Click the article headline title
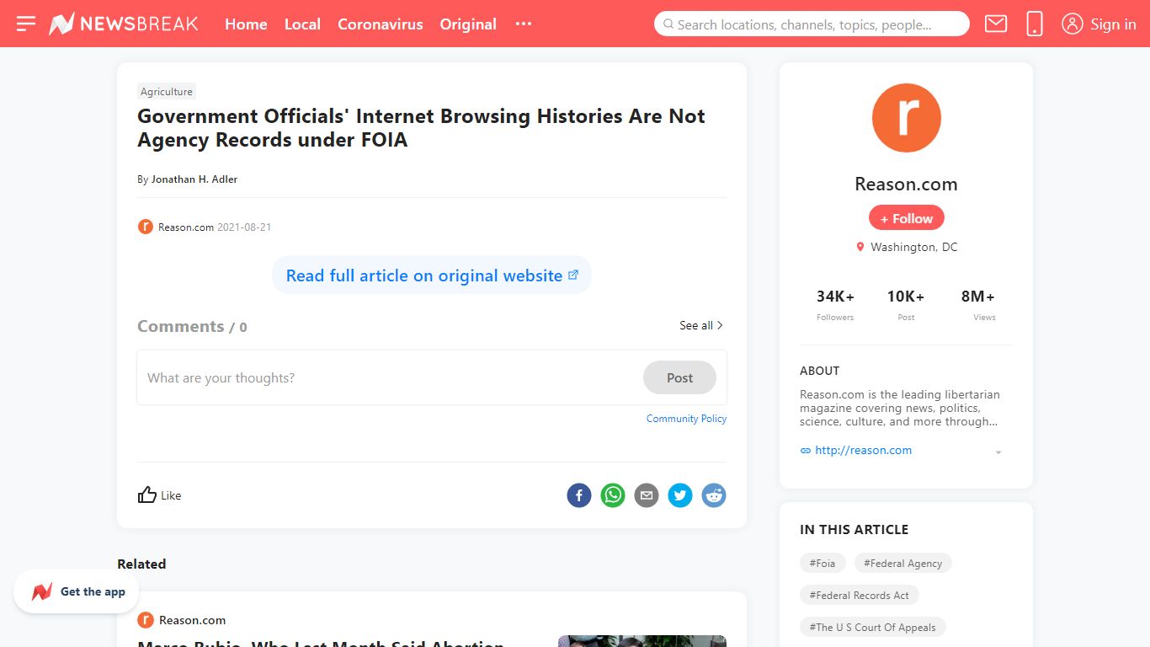 pos(421,128)
